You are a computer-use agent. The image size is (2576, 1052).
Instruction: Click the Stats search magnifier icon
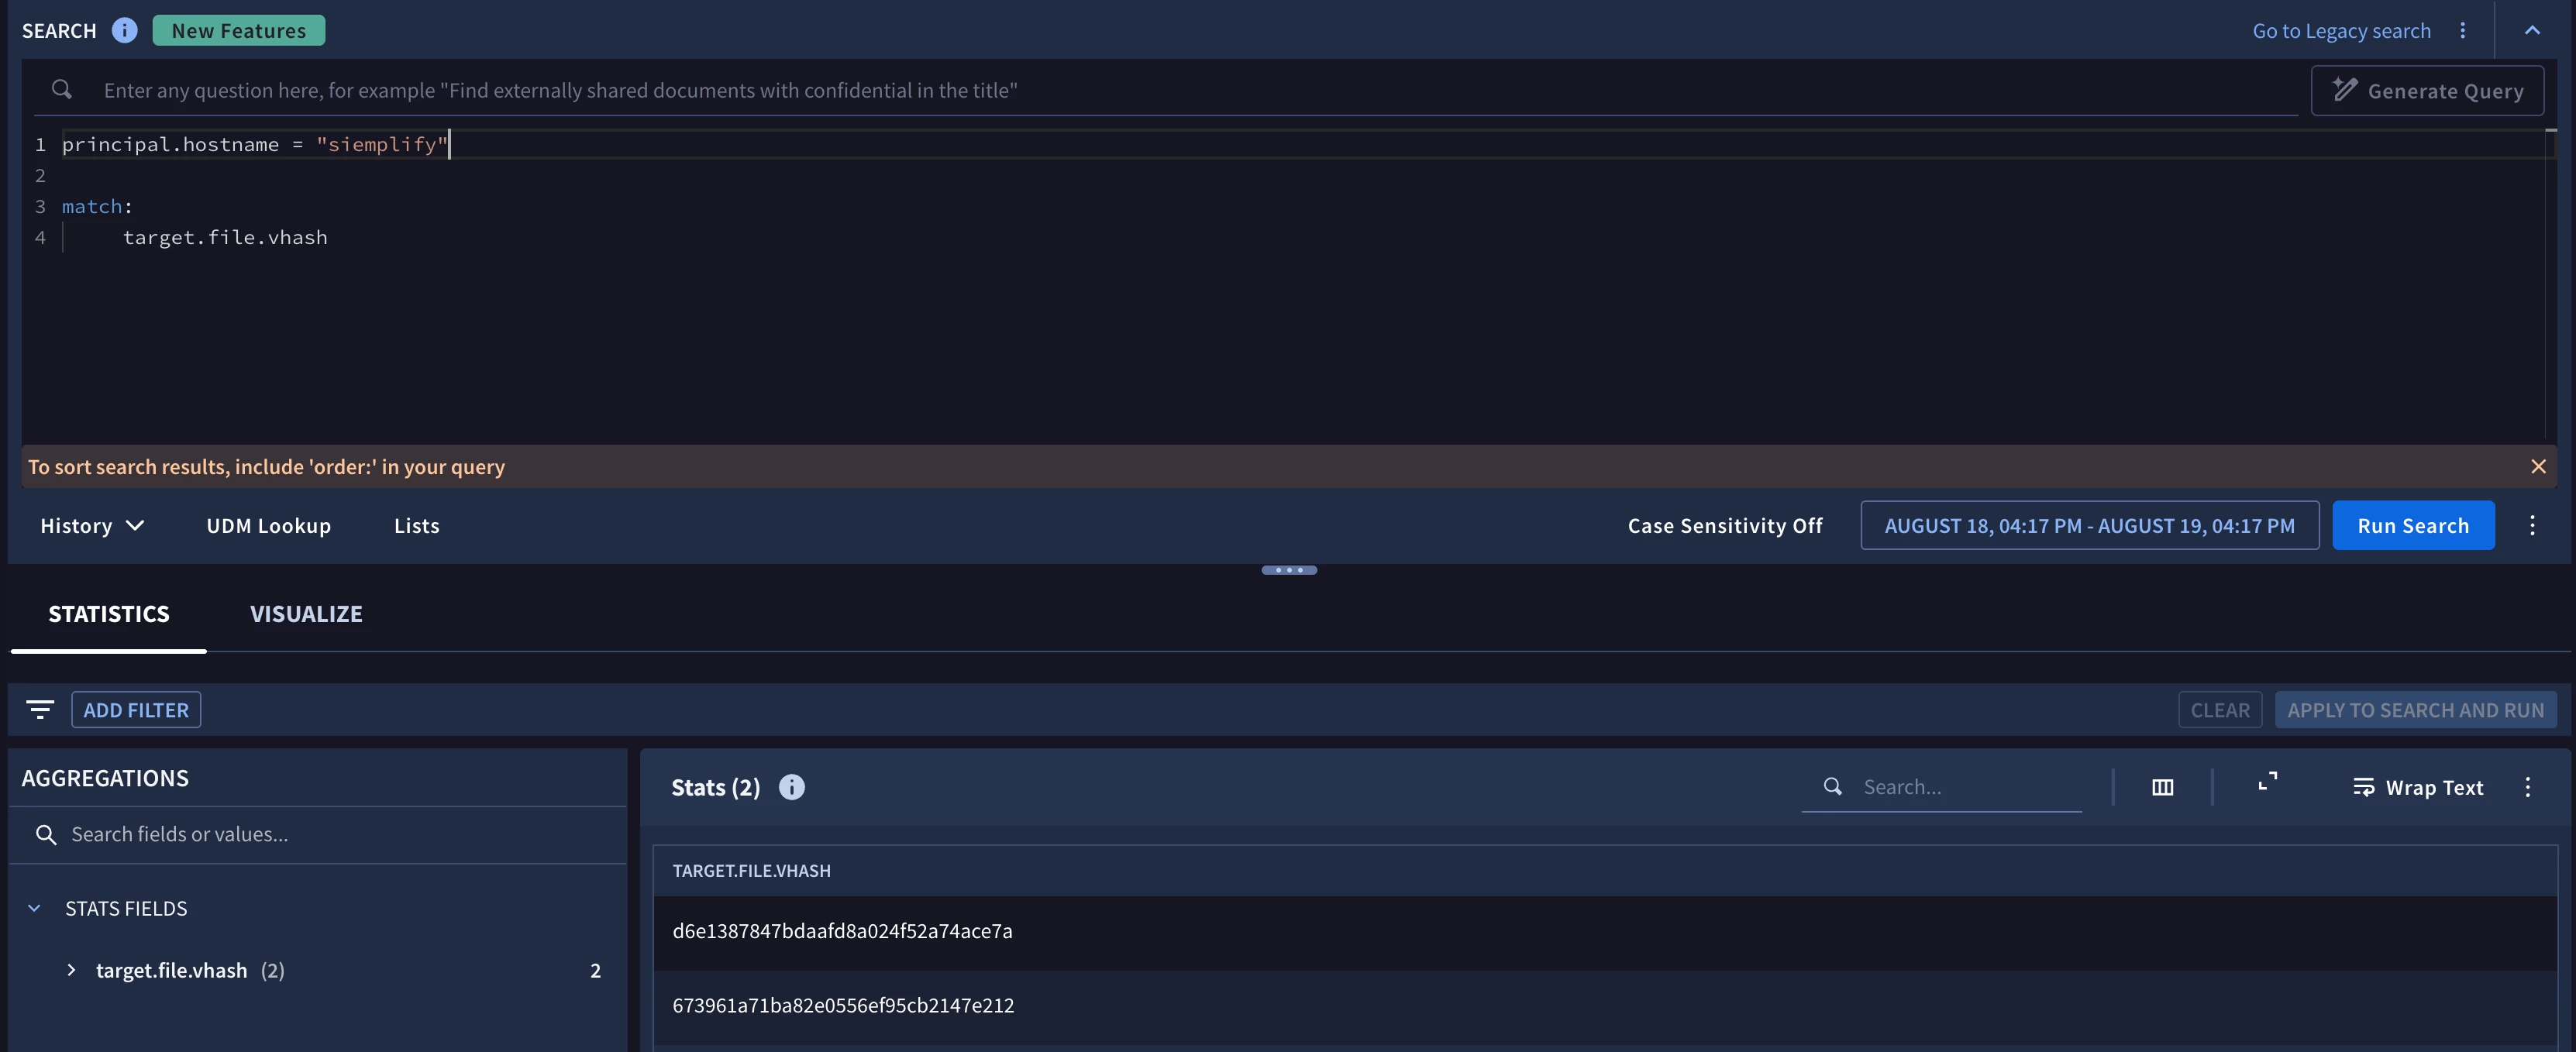(1832, 786)
